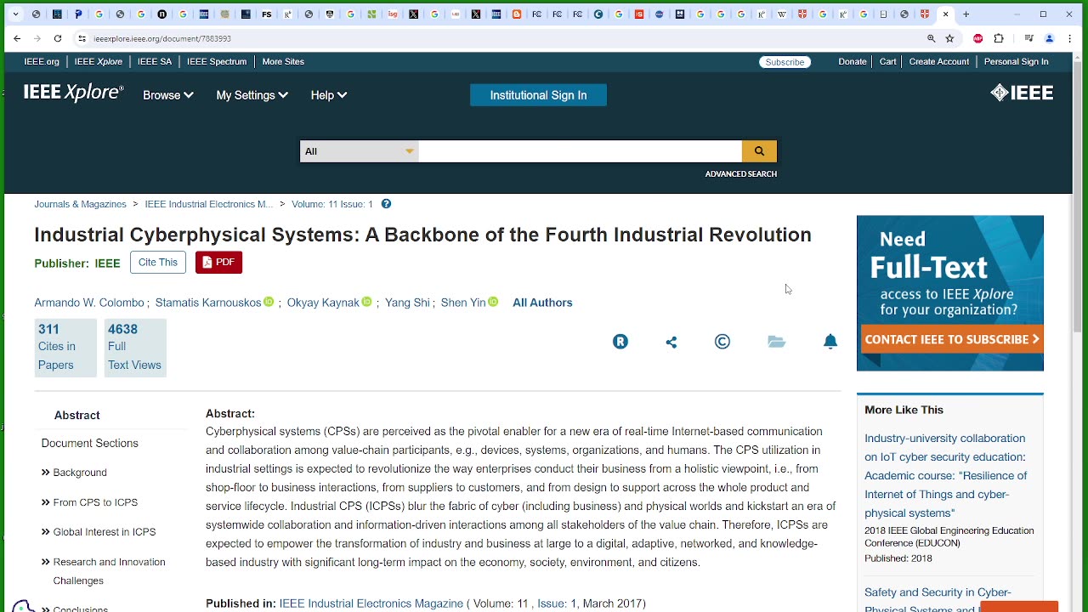Screen dimensions: 1088x612
Task: Go back with the browser back arrow
Action: click(17, 38)
